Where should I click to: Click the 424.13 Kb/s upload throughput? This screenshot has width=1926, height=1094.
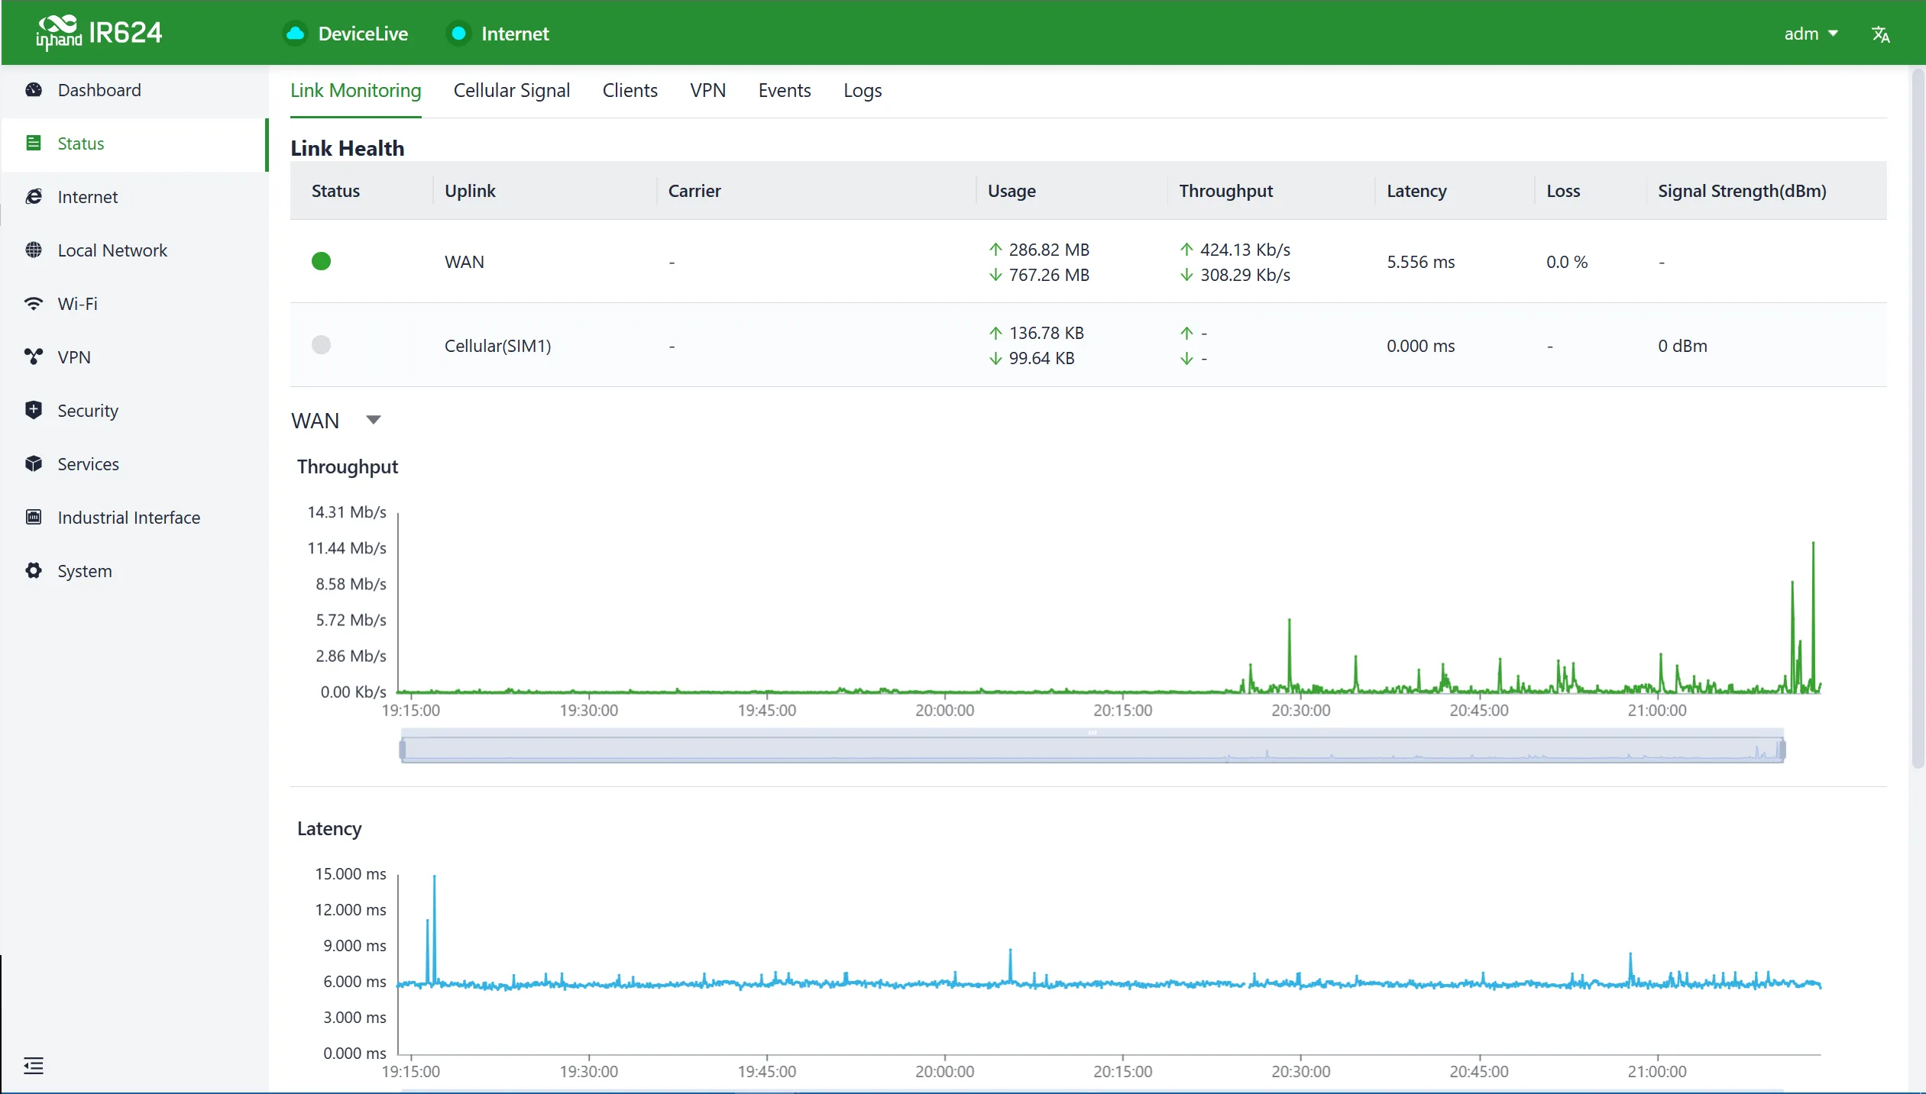[x=1245, y=250]
